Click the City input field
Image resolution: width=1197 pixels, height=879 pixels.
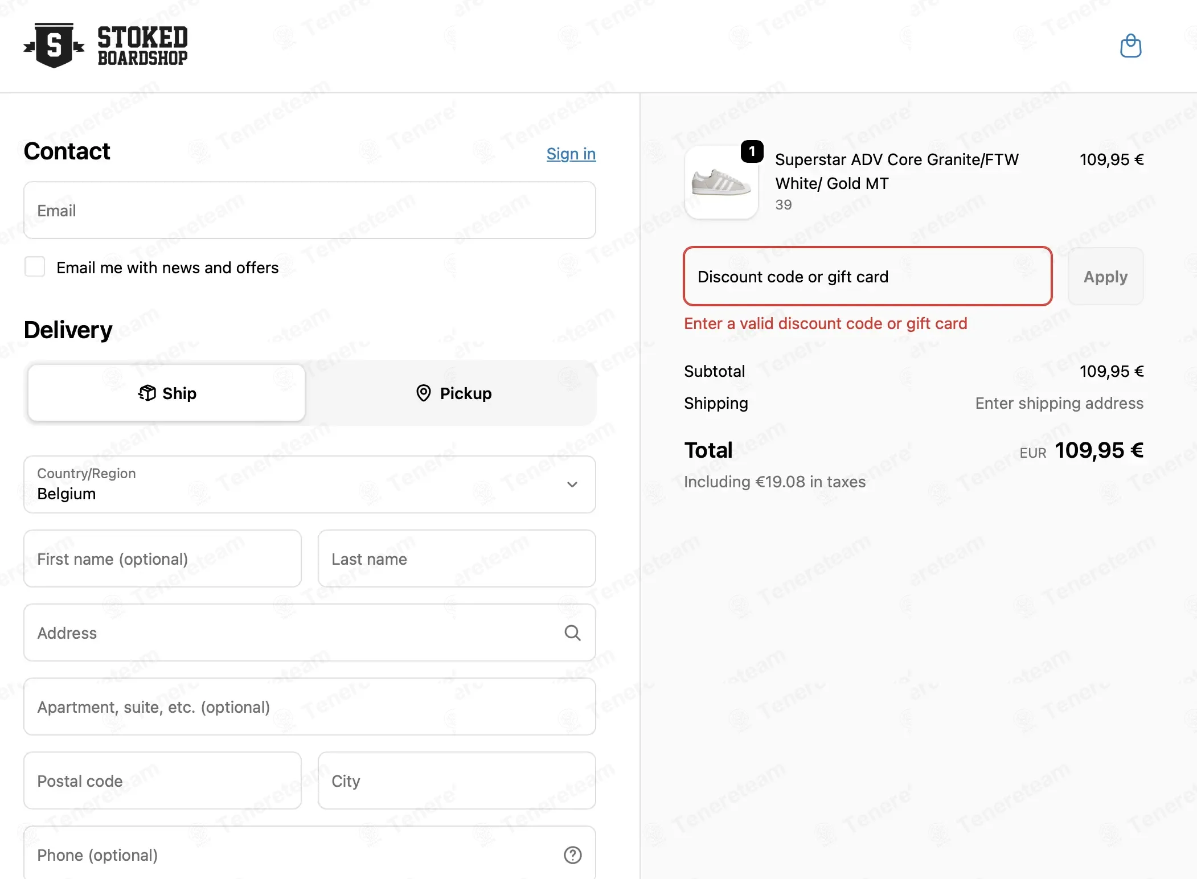(457, 781)
